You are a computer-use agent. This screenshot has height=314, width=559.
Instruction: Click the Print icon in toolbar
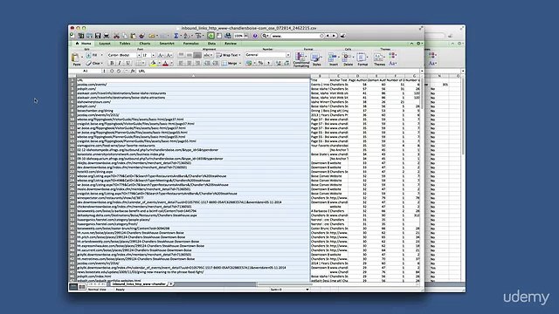point(107,36)
